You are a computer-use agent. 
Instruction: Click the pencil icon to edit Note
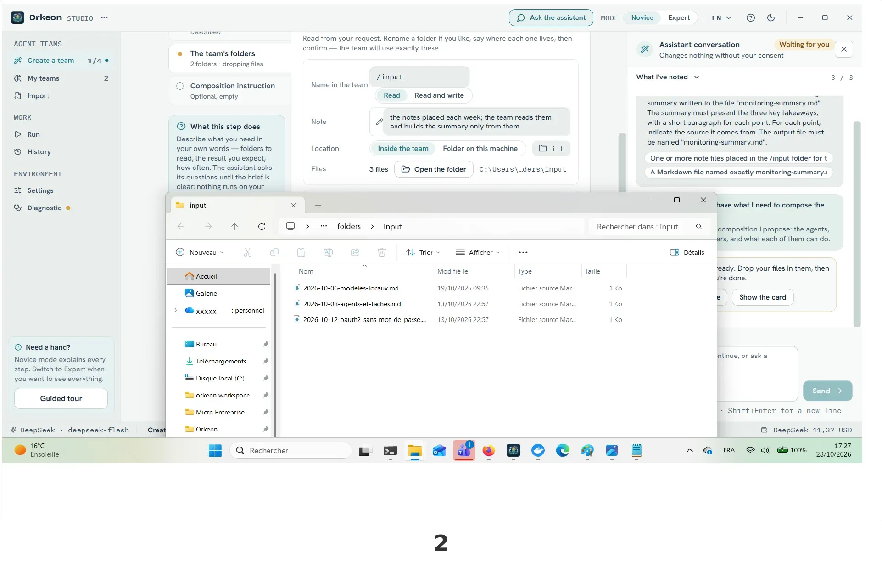click(x=379, y=122)
